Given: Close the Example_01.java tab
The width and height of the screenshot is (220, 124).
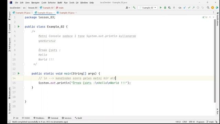Looking at the screenshot, I should [x=32, y=13].
